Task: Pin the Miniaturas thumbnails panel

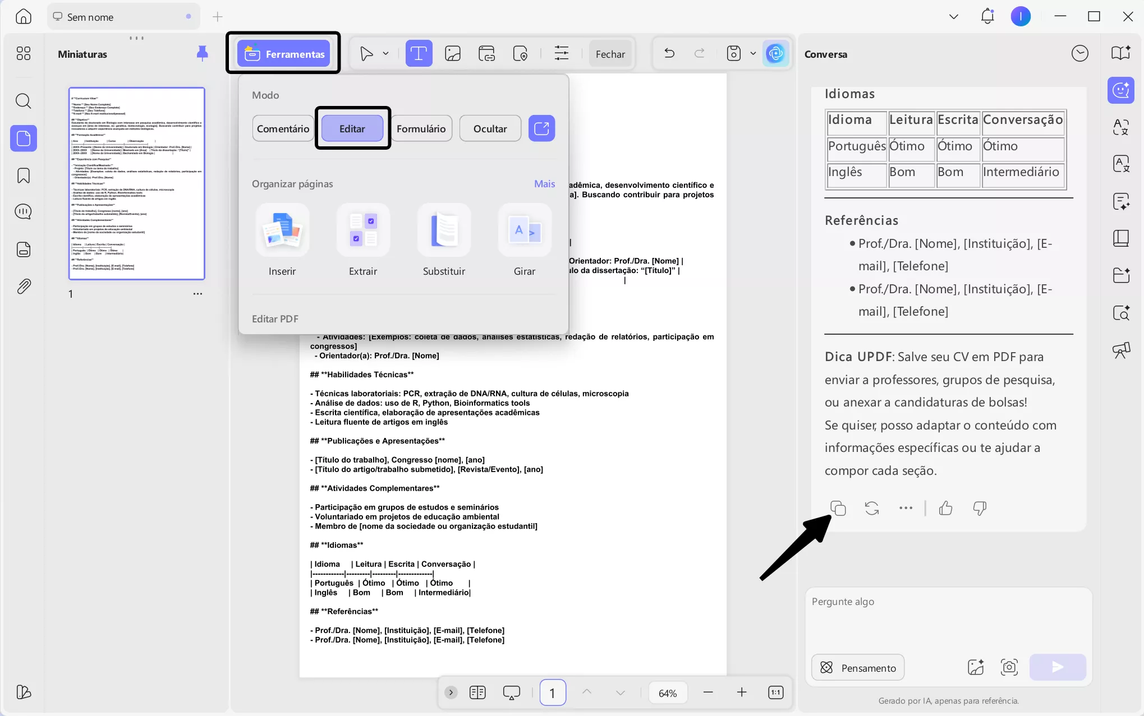Action: click(203, 53)
